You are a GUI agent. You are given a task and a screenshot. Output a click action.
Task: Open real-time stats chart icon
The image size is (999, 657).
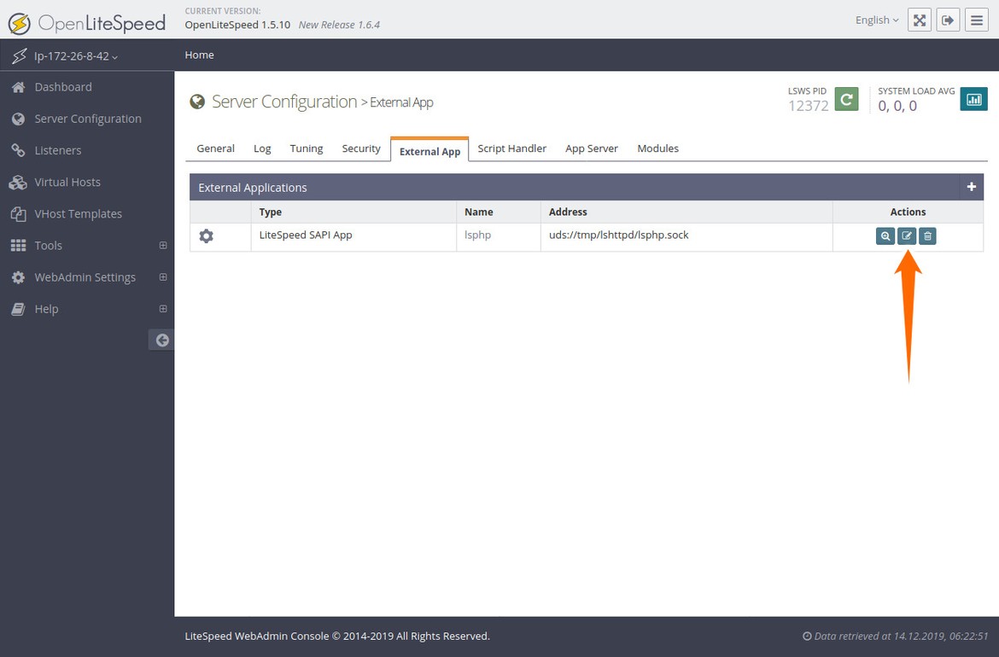tap(974, 99)
